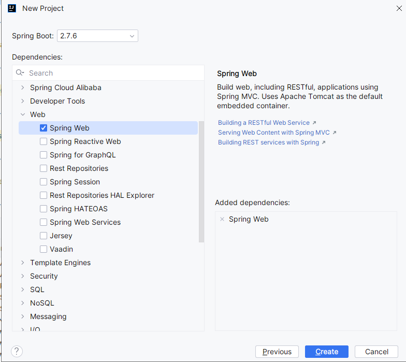This screenshot has height=362, width=406.
Task: Click the Spring Web description heading
Action: [x=237, y=74]
